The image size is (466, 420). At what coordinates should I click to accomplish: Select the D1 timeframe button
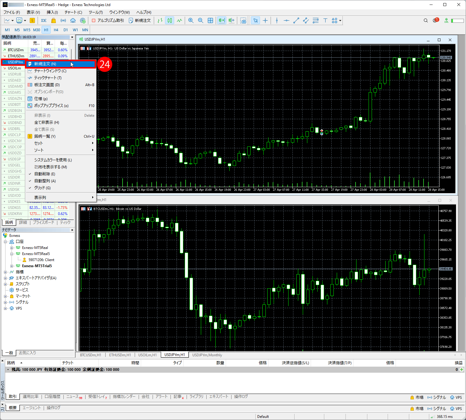66,30
